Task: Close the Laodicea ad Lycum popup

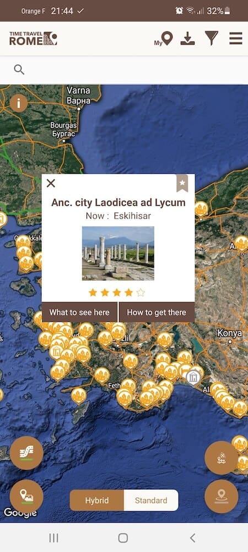Action: [51, 183]
